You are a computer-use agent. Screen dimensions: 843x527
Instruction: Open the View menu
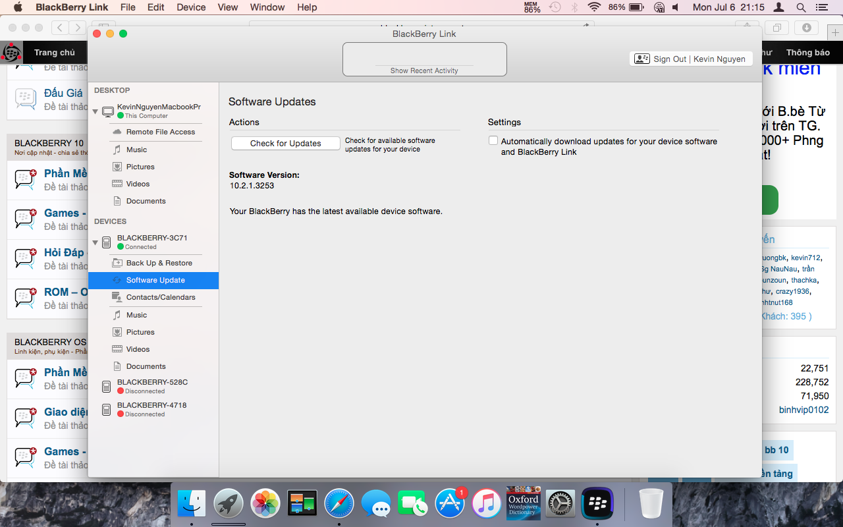[228, 7]
